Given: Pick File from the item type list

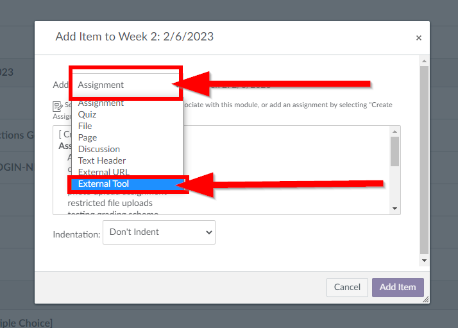Looking at the screenshot, I should [x=85, y=126].
